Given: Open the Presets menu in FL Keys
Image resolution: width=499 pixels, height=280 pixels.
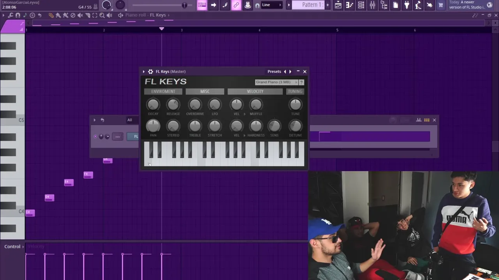Looking at the screenshot, I should pyautogui.click(x=274, y=72).
